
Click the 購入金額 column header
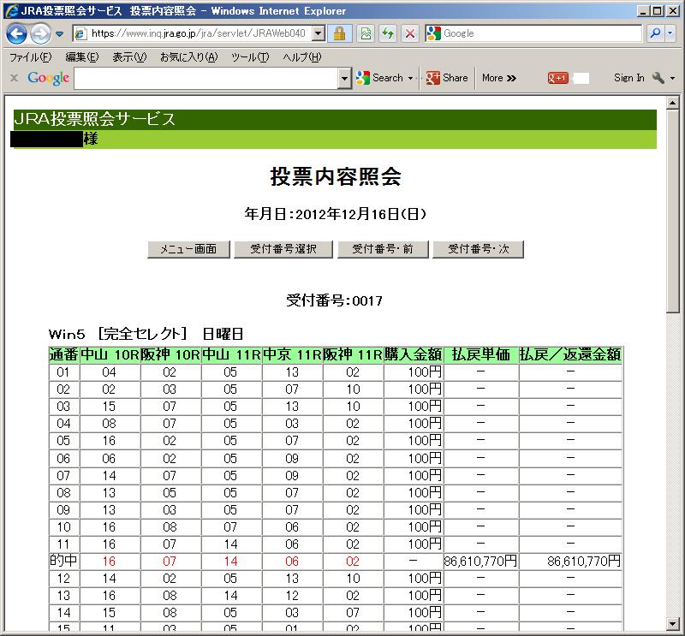click(x=414, y=354)
